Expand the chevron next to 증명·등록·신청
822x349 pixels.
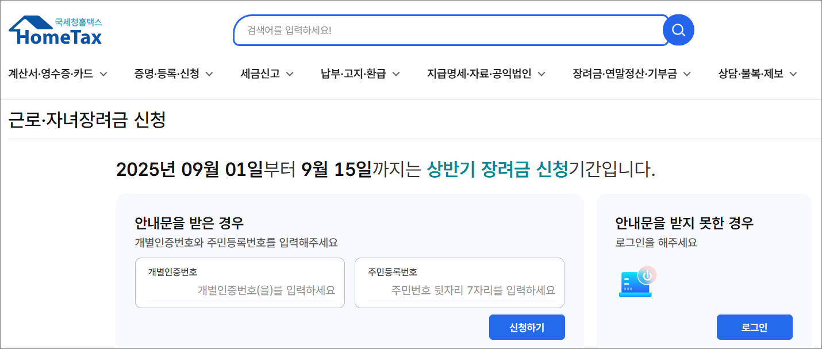click(210, 74)
